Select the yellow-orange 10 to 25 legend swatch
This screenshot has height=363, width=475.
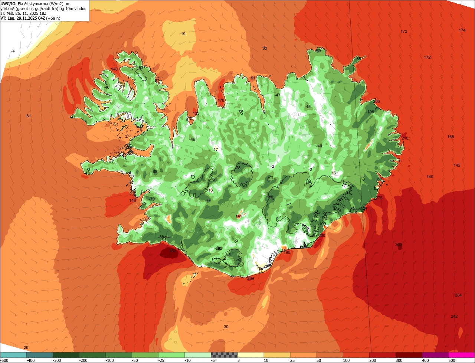[x=277, y=355]
